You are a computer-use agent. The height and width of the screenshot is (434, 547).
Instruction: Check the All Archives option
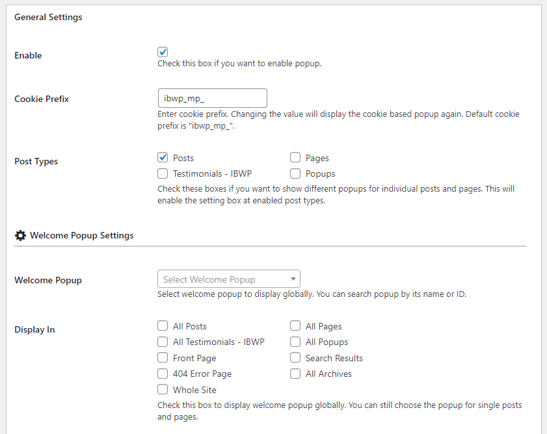pyautogui.click(x=295, y=374)
